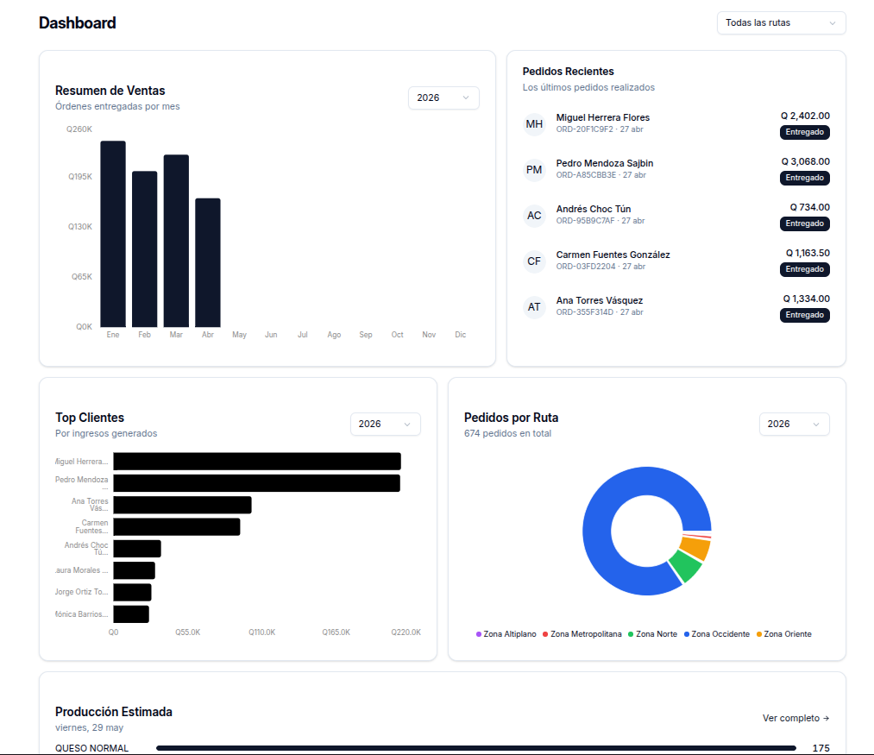Click the Dashboard page title
This screenshot has height=755, width=874.
[x=78, y=22]
